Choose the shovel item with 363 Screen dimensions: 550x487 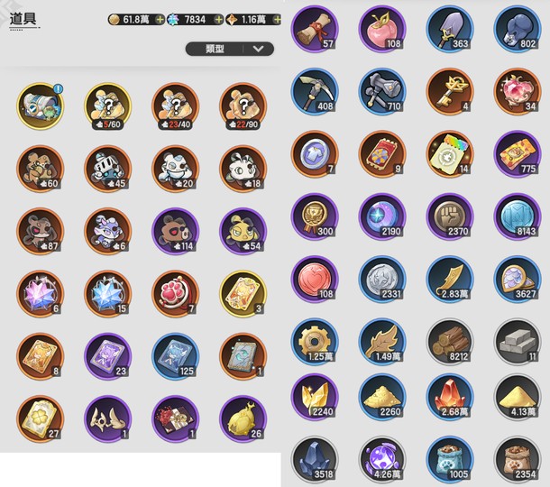(450, 29)
